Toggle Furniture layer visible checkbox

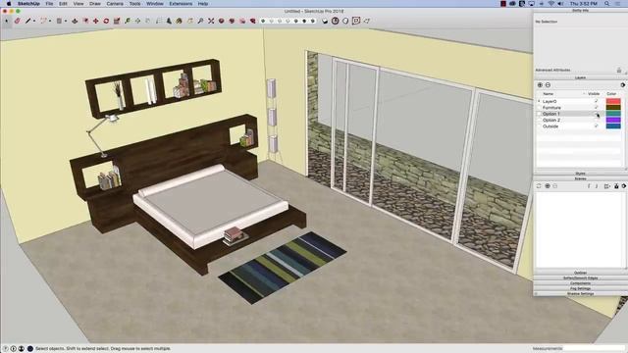pyautogui.click(x=597, y=107)
